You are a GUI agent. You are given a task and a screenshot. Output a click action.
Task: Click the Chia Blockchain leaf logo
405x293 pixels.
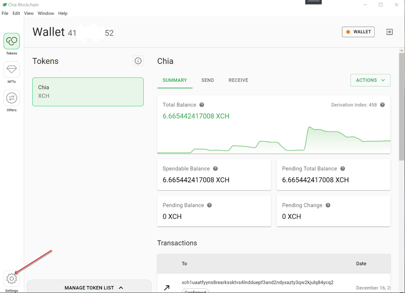[x=5, y=5]
